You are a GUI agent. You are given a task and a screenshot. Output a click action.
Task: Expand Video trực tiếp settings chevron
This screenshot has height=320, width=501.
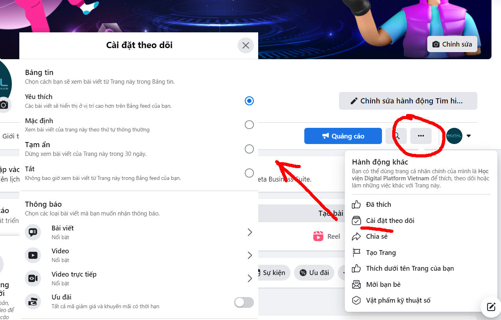click(x=250, y=279)
